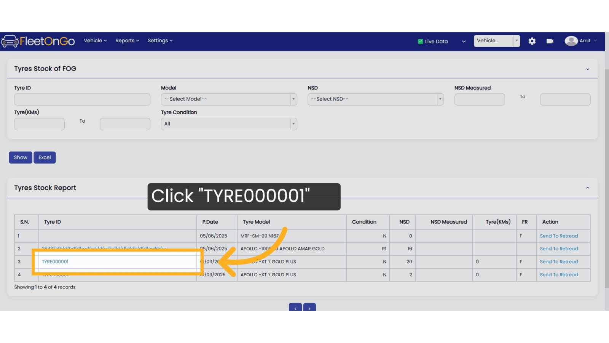The image size is (609, 343).
Task: Click the TYRE000001 link
Action: [x=55, y=262]
